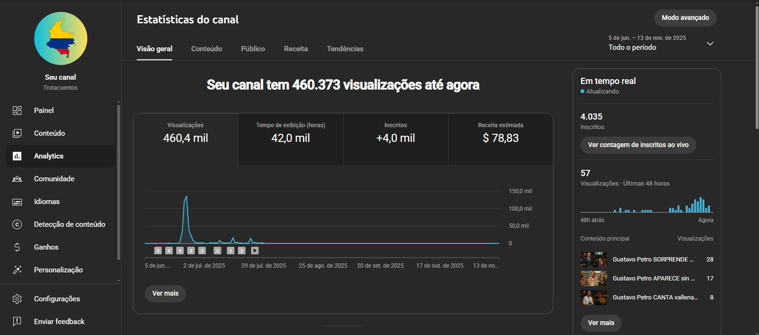Click the Estatísticas do canal heading
Viewport: 759px width, 335px height.
[188, 19]
